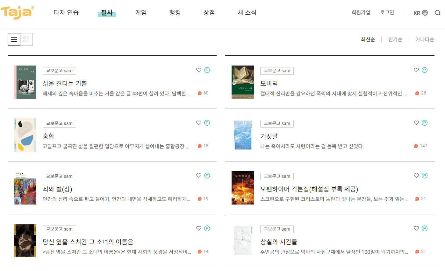Open comments icon for 삶을 견디는 기쁨

click(x=200, y=93)
